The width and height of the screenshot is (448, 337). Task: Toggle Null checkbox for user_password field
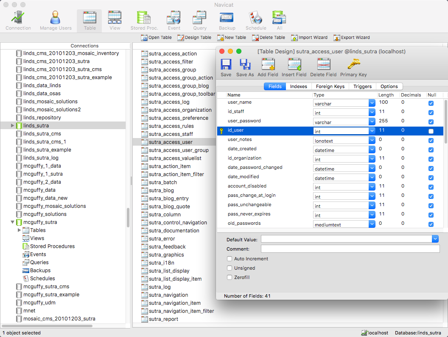pyautogui.click(x=431, y=122)
